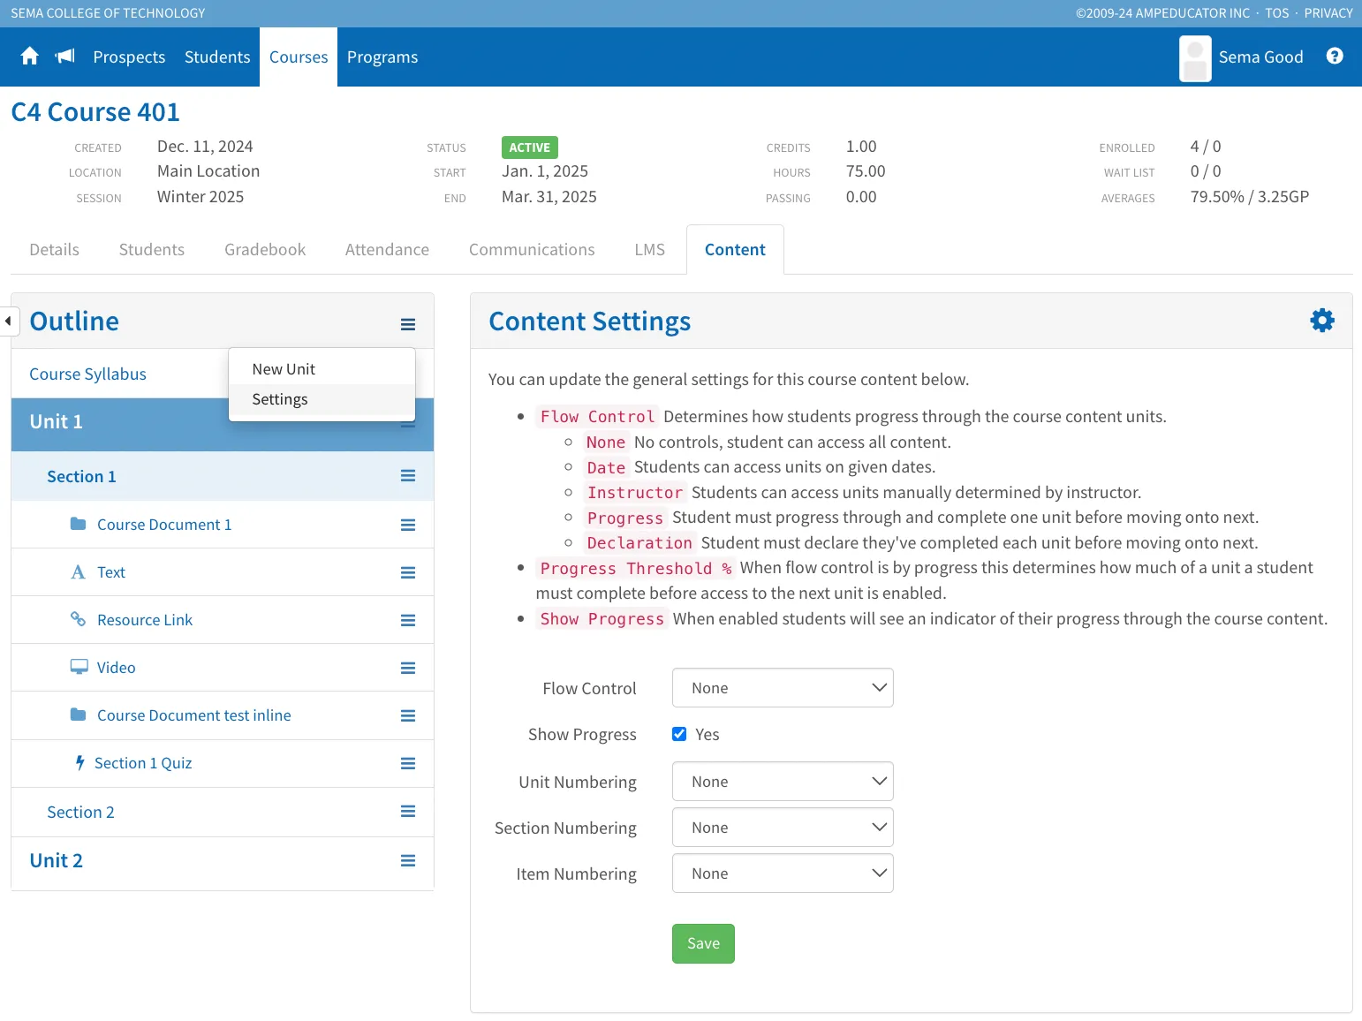Collapse the Outline panel arrow
The image size is (1362, 1021).
[x=9, y=321]
